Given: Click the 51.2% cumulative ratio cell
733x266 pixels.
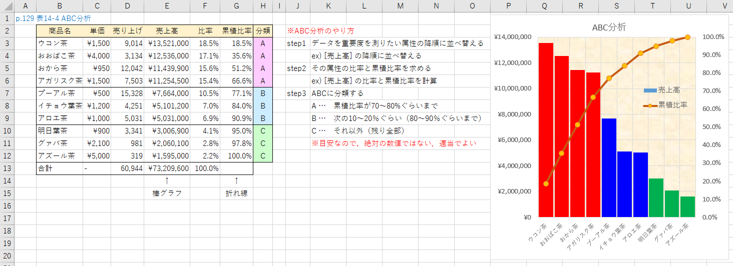Looking at the screenshot, I should (x=237, y=68).
